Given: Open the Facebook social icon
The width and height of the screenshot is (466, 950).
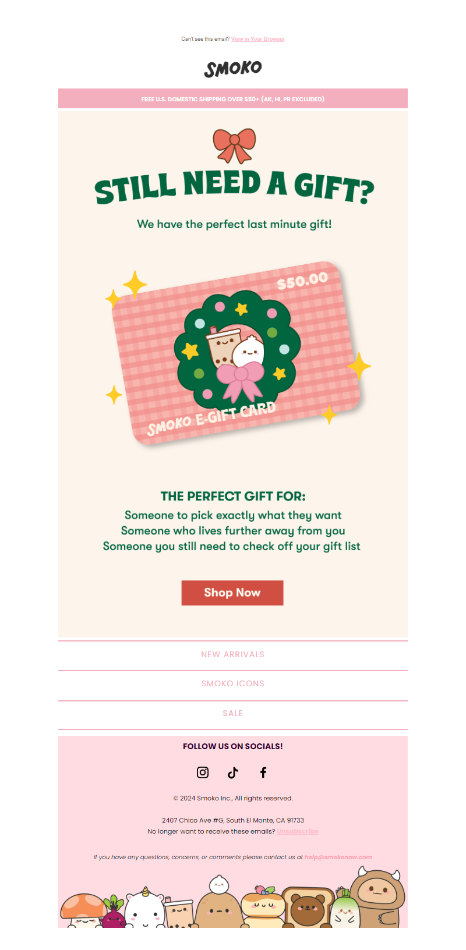Looking at the screenshot, I should pos(263,772).
